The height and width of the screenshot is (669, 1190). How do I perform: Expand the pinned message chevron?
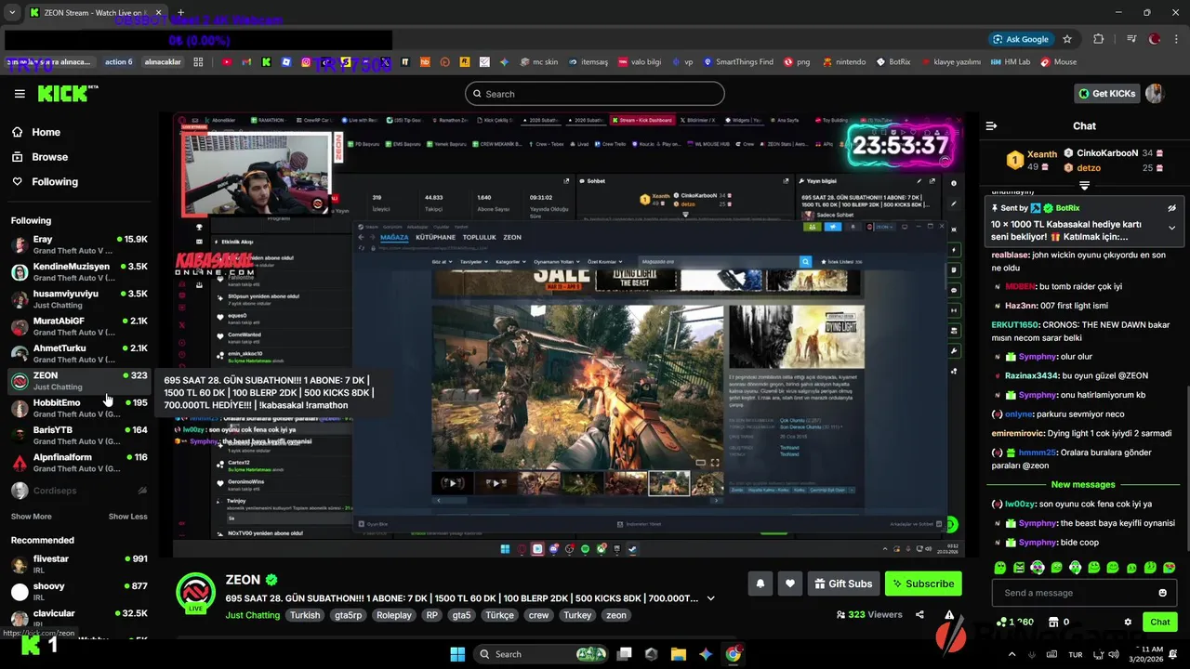click(x=1171, y=228)
